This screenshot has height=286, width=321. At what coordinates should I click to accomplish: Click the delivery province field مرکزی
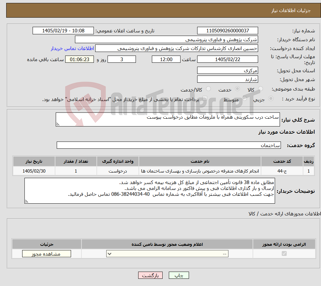coord(227,70)
